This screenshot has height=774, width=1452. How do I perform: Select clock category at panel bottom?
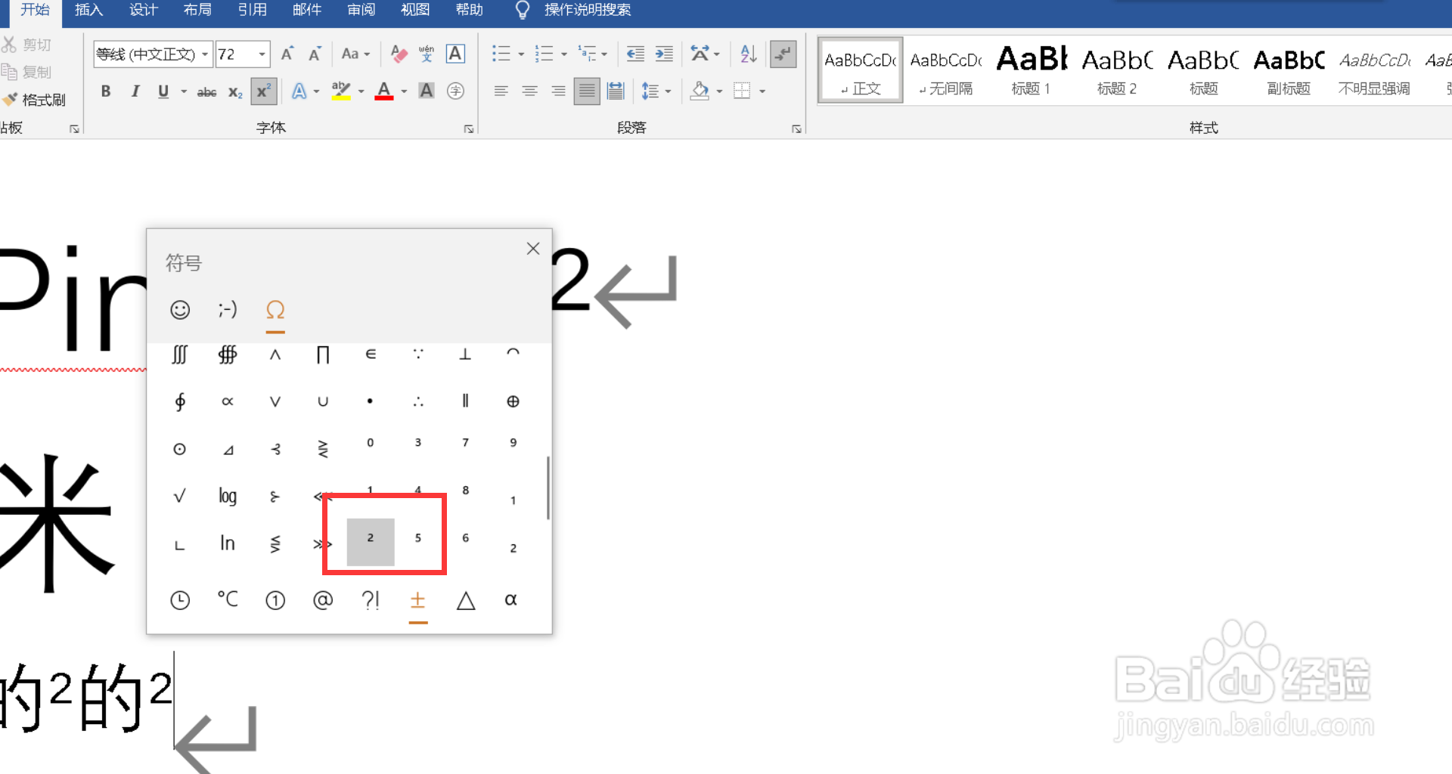pyautogui.click(x=180, y=600)
